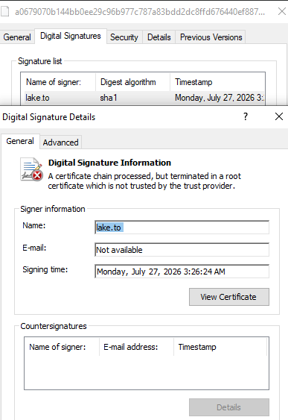
Task: Click the Signing time label
Action: (45, 269)
